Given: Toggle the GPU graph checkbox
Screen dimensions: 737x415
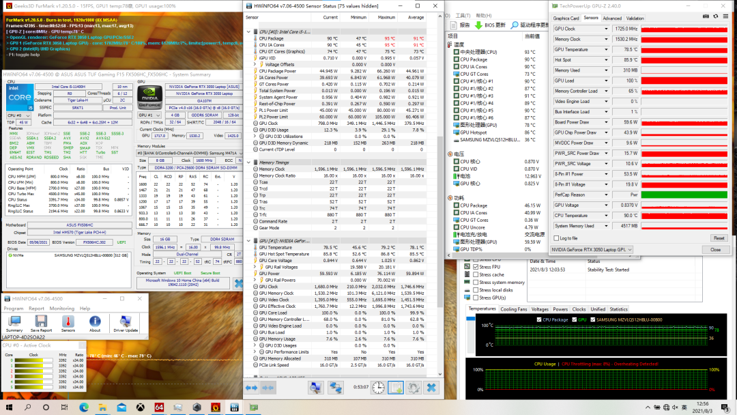Looking at the screenshot, I should pyautogui.click(x=575, y=319).
